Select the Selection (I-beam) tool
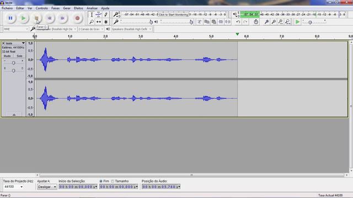The height and width of the screenshot is (198, 353). (92, 15)
